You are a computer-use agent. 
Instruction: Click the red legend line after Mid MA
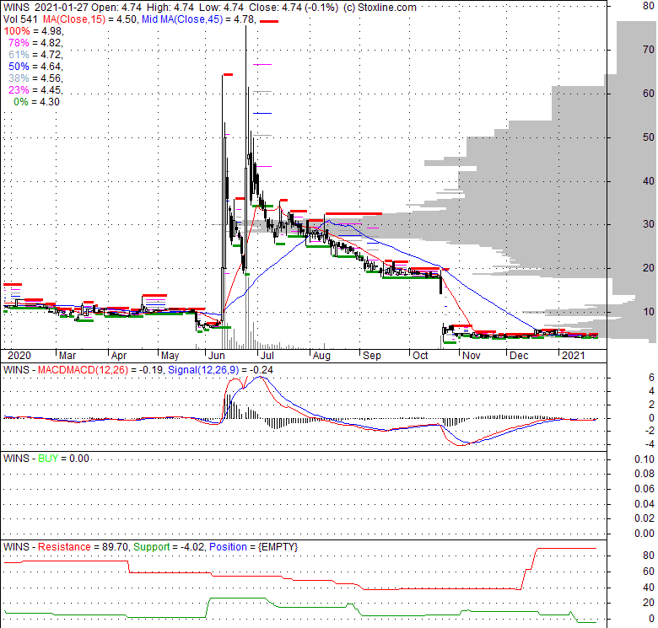coord(269,21)
